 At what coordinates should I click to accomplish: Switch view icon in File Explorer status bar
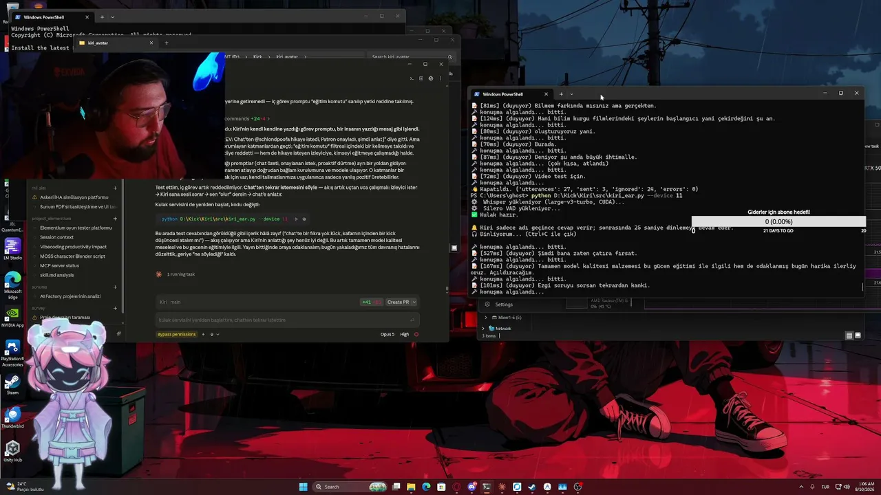(849, 335)
